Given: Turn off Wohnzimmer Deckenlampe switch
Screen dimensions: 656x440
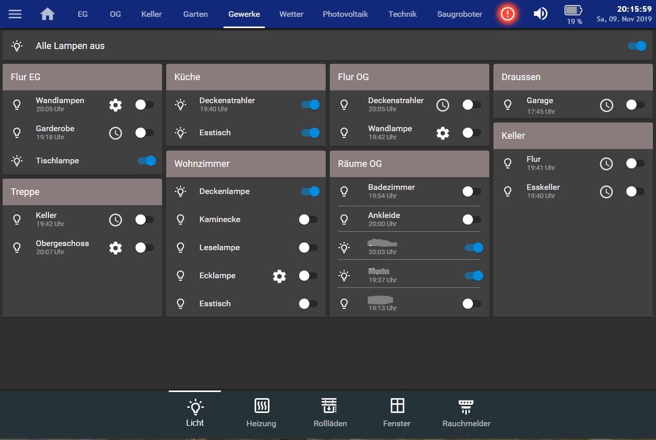Looking at the screenshot, I should click(x=310, y=191).
